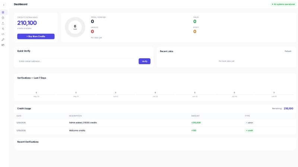Image resolution: width=298 pixels, height=167 pixels.
Task: Click the All systems operational status badge
Action: [283, 4]
